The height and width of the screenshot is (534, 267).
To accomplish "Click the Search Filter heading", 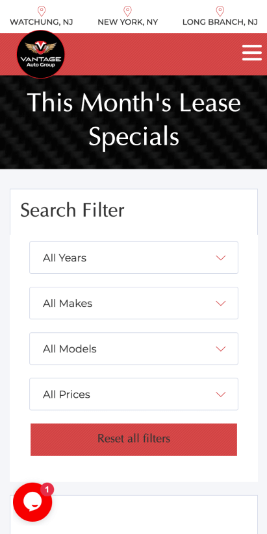I will [72, 210].
